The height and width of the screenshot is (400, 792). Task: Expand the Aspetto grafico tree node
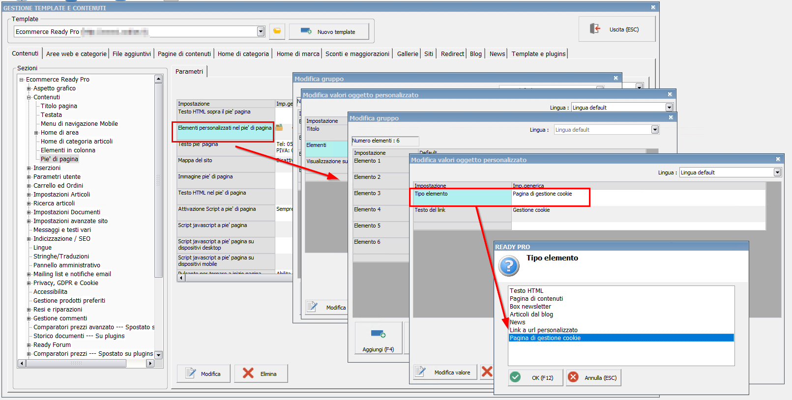[29, 88]
